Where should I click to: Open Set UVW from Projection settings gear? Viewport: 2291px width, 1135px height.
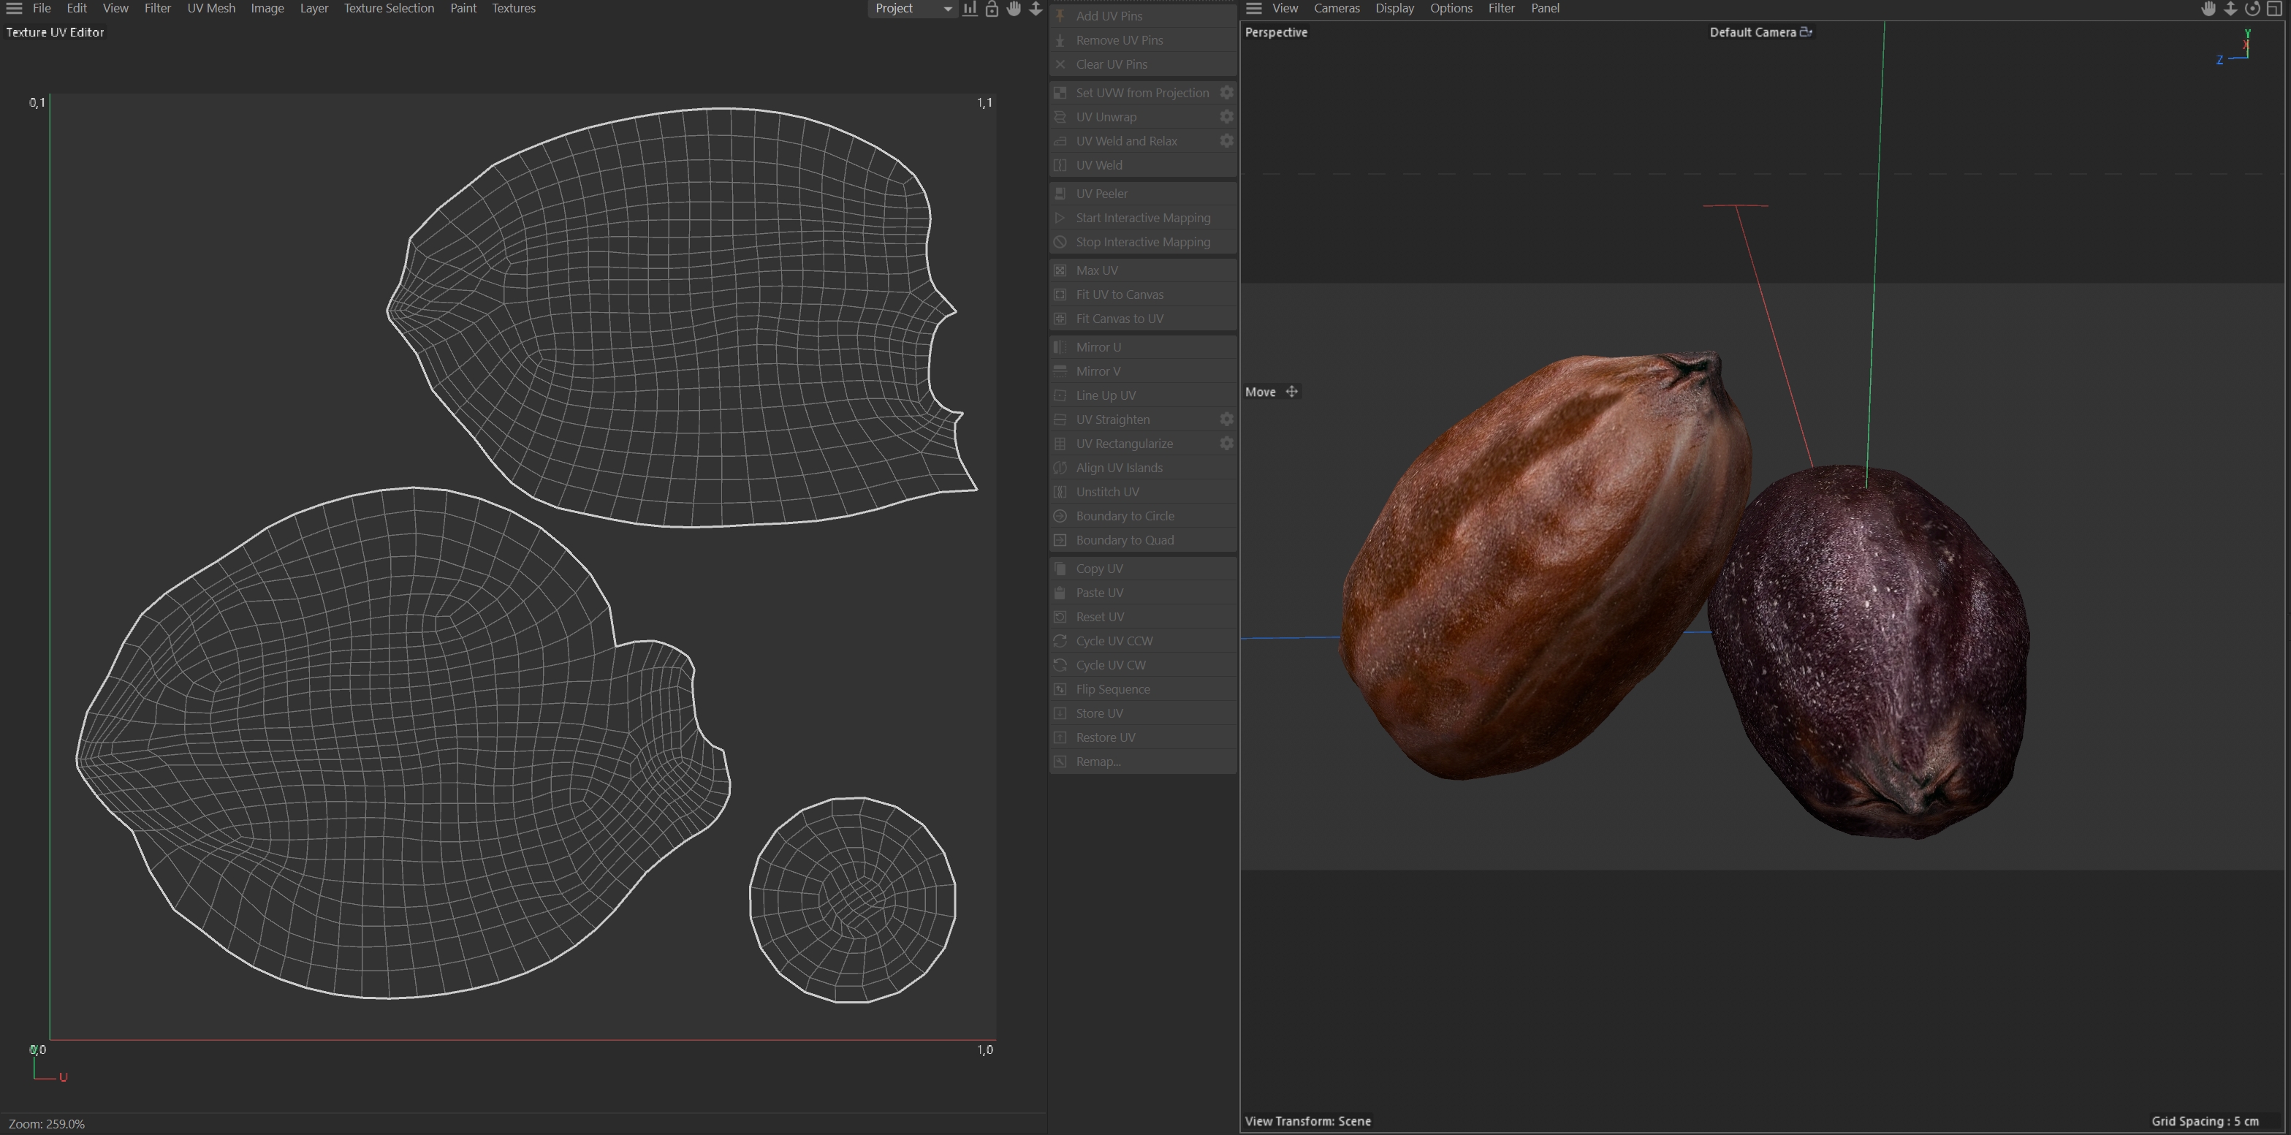click(1226, 93)
